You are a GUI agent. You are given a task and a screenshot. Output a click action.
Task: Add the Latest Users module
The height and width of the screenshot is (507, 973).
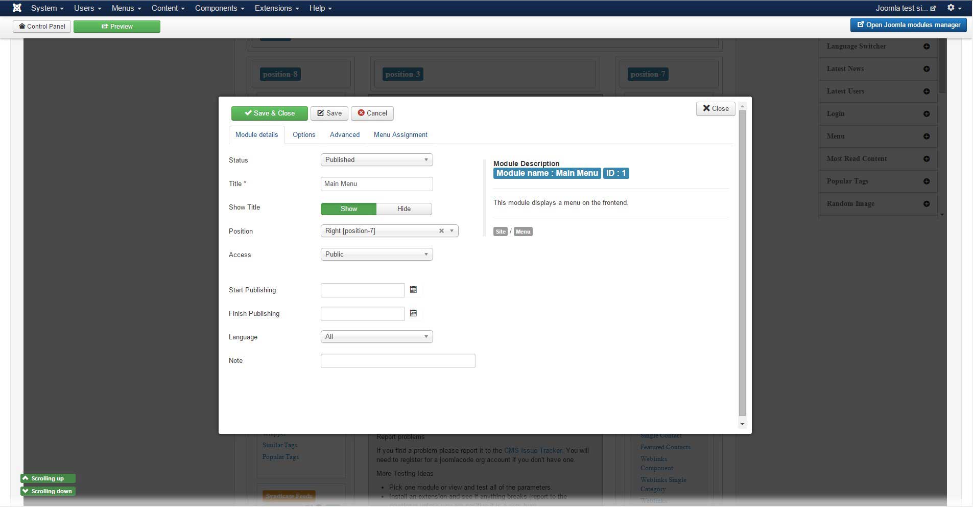click(926, 91)
